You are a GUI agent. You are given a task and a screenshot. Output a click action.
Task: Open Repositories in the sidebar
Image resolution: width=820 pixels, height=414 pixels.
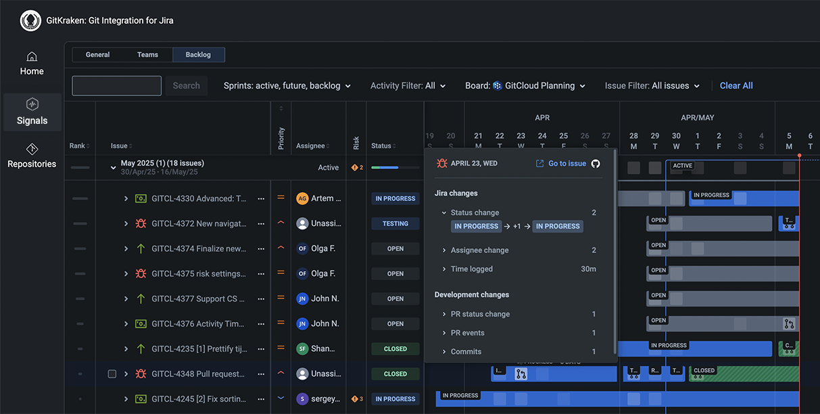point(32,156)
